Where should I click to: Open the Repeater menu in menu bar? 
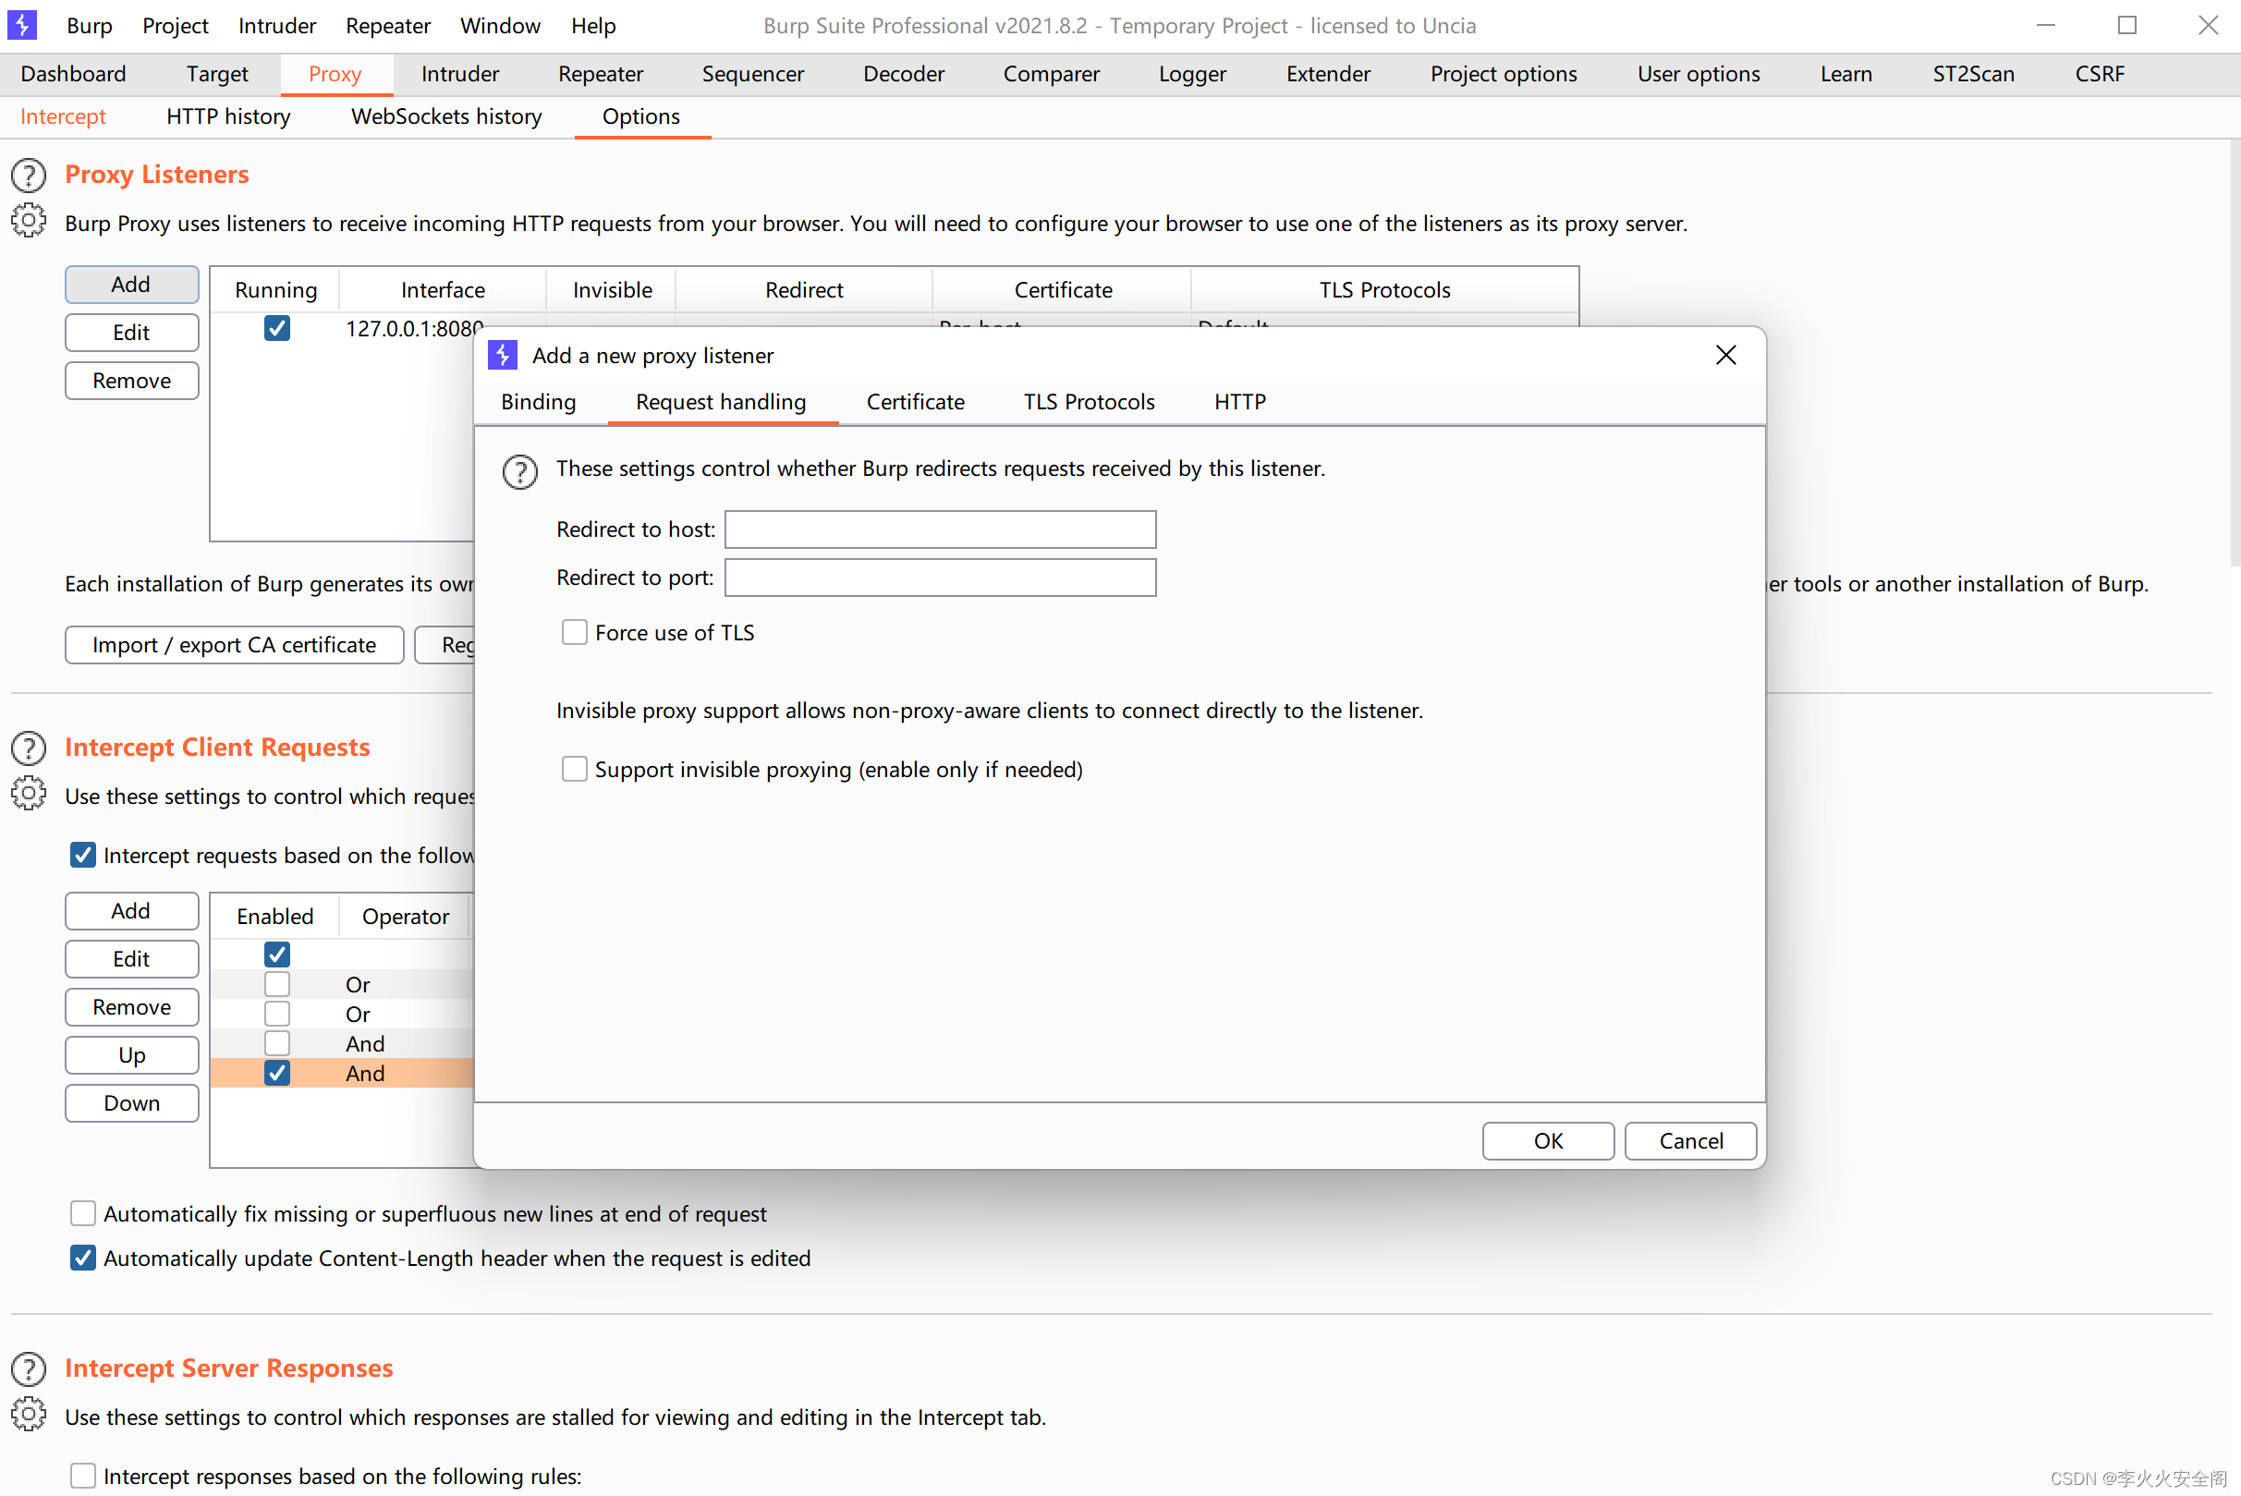[x=387, y=26]
